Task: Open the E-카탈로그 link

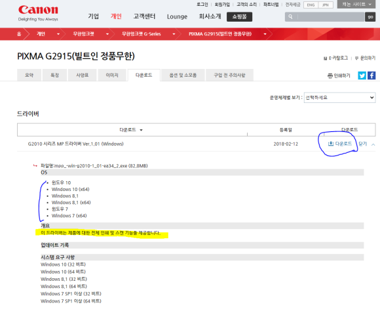Action: (x=335, y=58)
